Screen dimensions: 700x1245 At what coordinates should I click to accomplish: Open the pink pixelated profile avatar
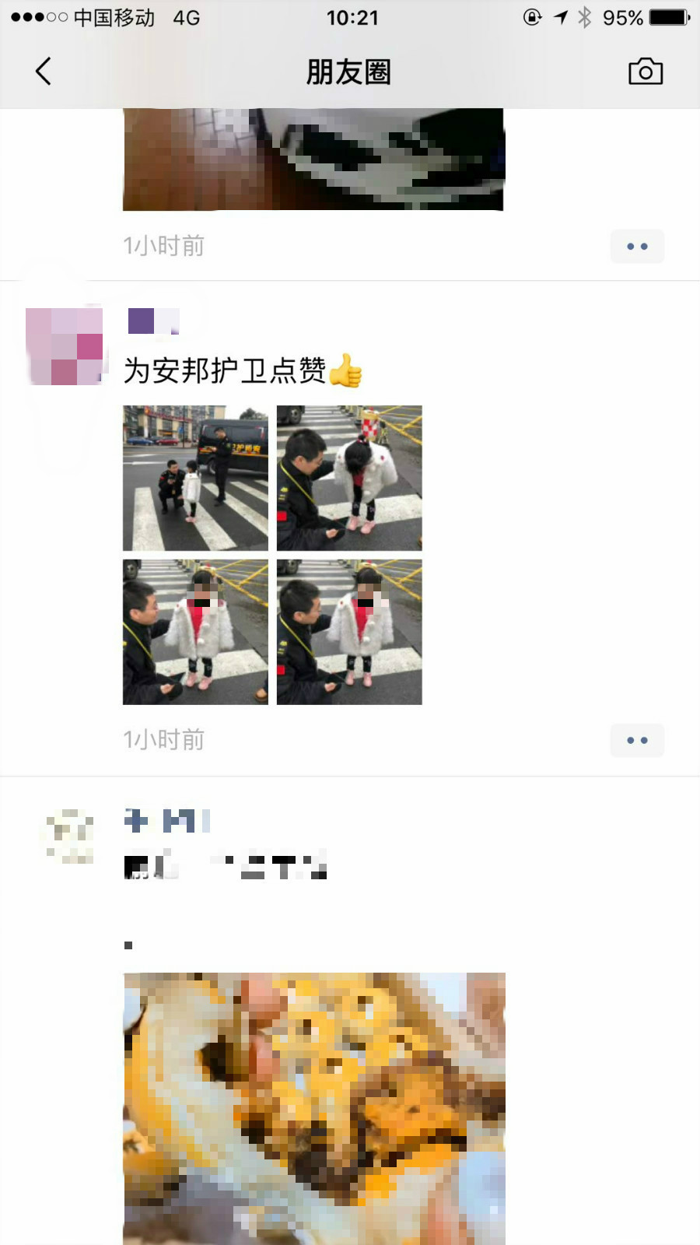pyautogui.click(x=65, y=346)
